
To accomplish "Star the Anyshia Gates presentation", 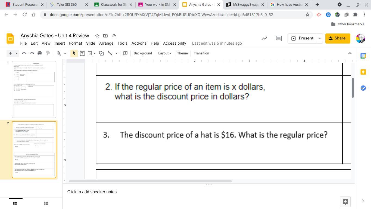I will coord(97,36).
